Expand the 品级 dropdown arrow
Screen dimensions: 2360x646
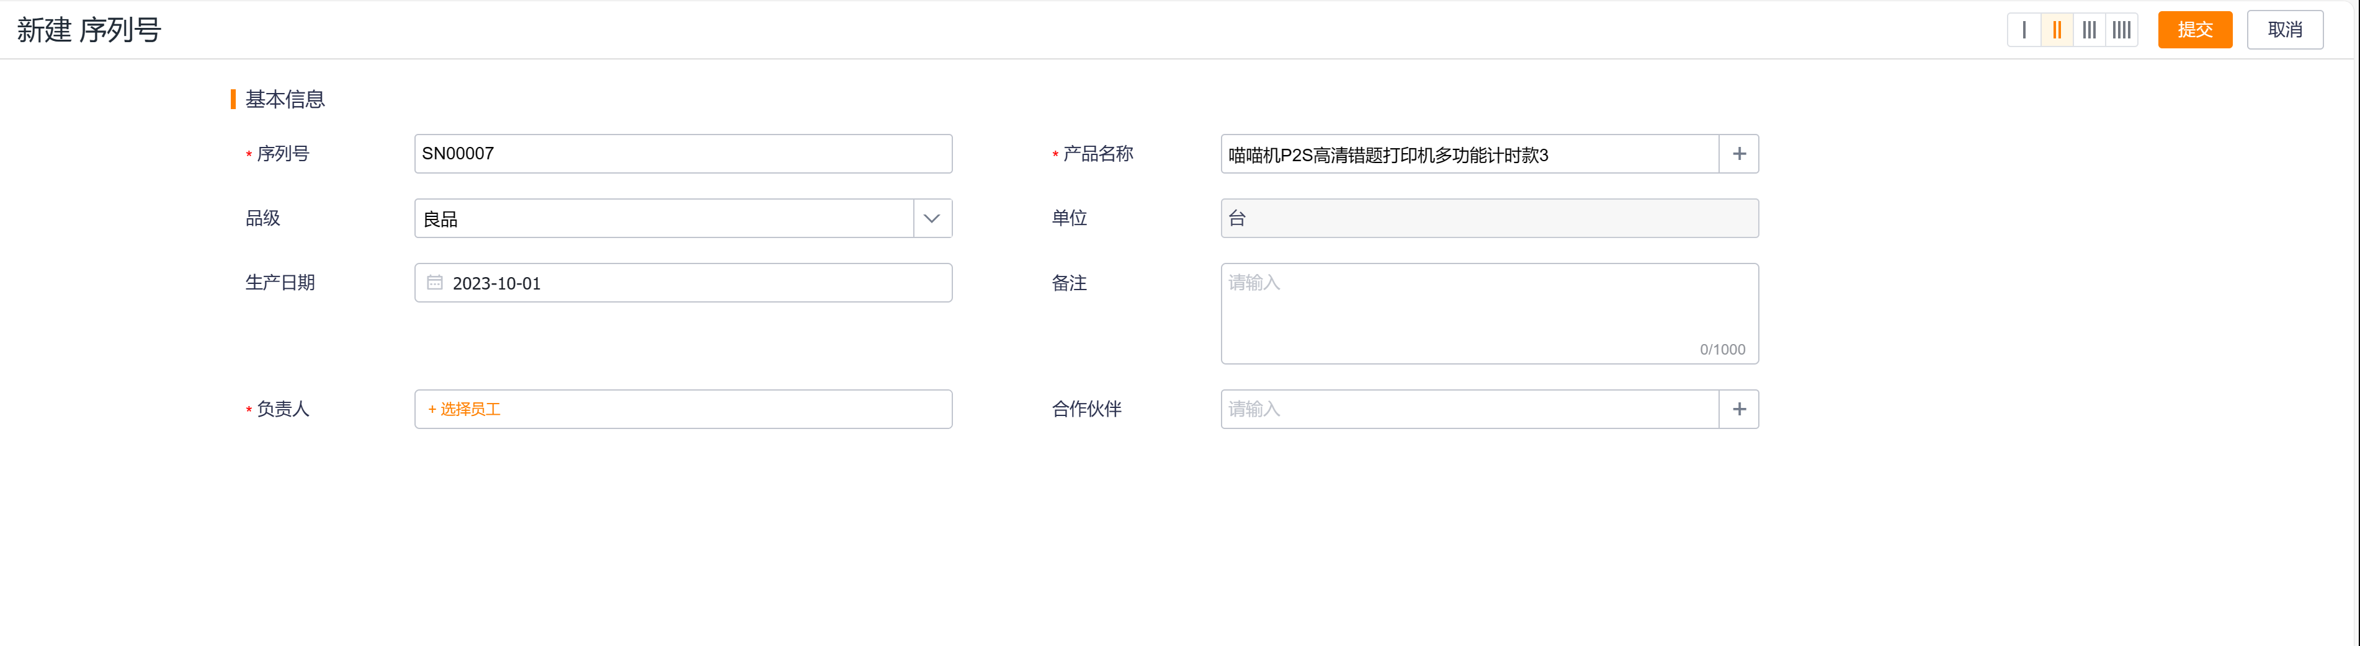click(x=932, y=219)
